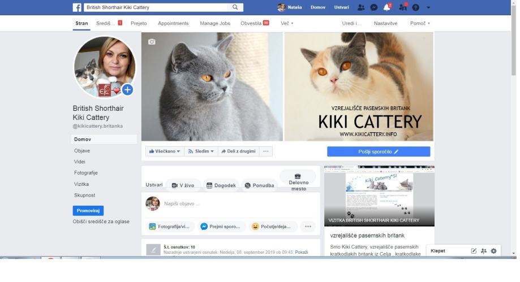Click the search field with British Shorthair Kiki Cattery

click(x=157, y=7)
